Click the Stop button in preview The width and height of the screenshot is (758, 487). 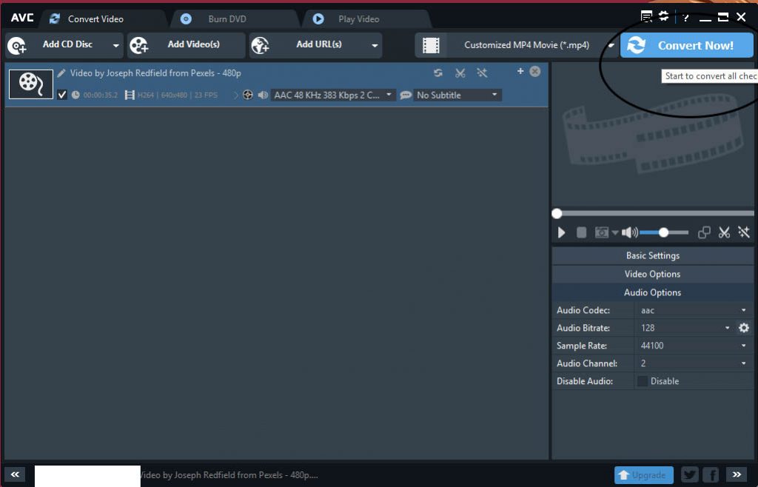(582, 233)
